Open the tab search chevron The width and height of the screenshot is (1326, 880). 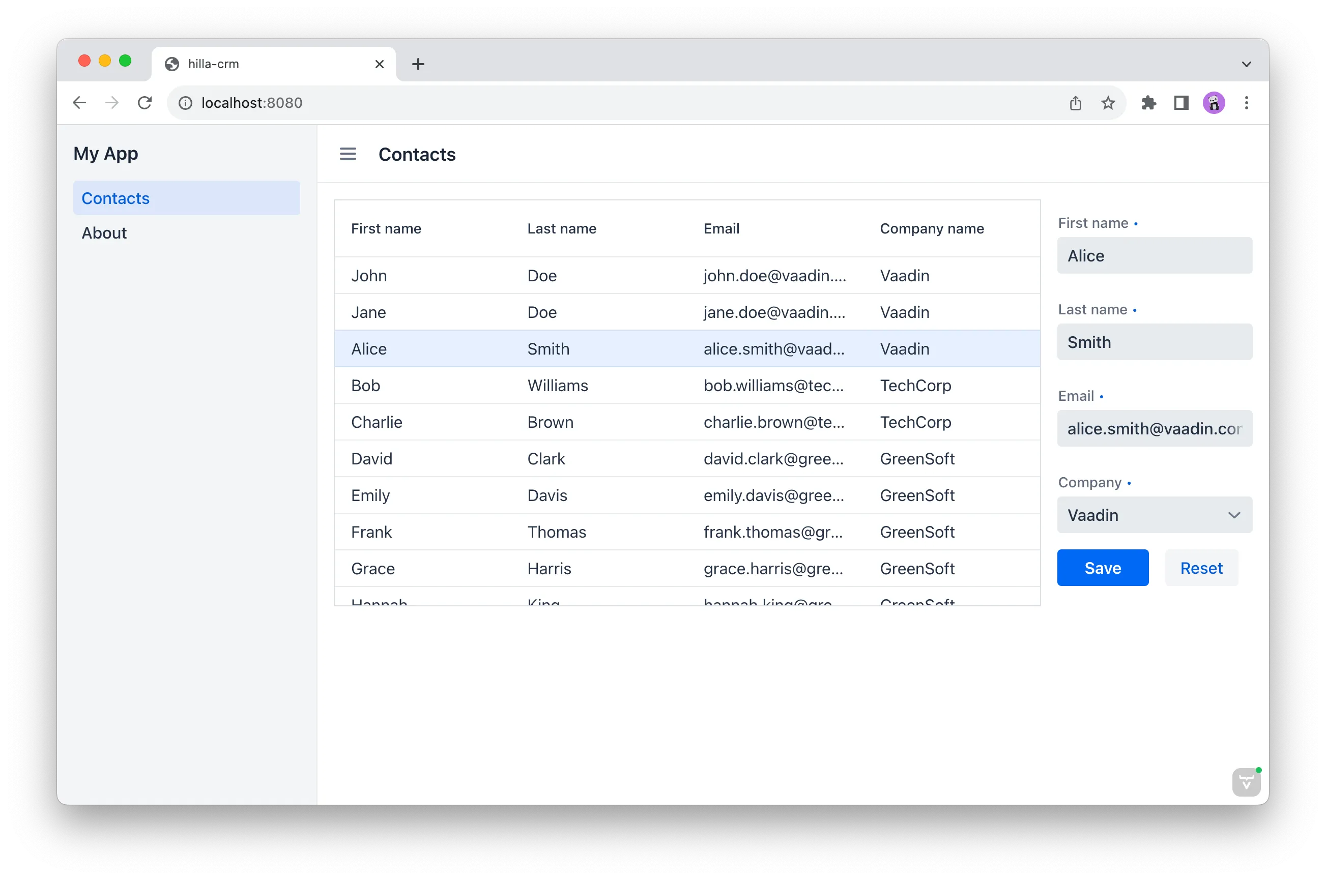tap(1246, 64)
